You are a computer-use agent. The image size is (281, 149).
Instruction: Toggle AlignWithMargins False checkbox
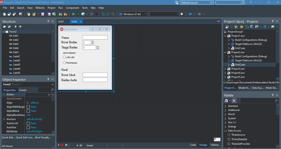[28, 107]
